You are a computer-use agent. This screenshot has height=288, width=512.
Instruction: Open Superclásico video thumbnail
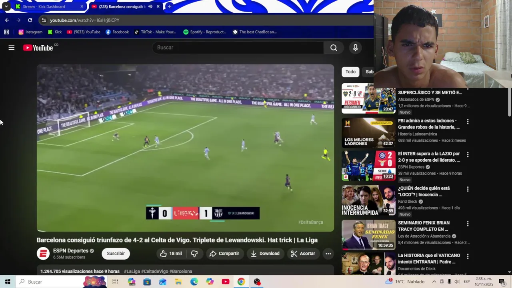(x=368, y=98)
